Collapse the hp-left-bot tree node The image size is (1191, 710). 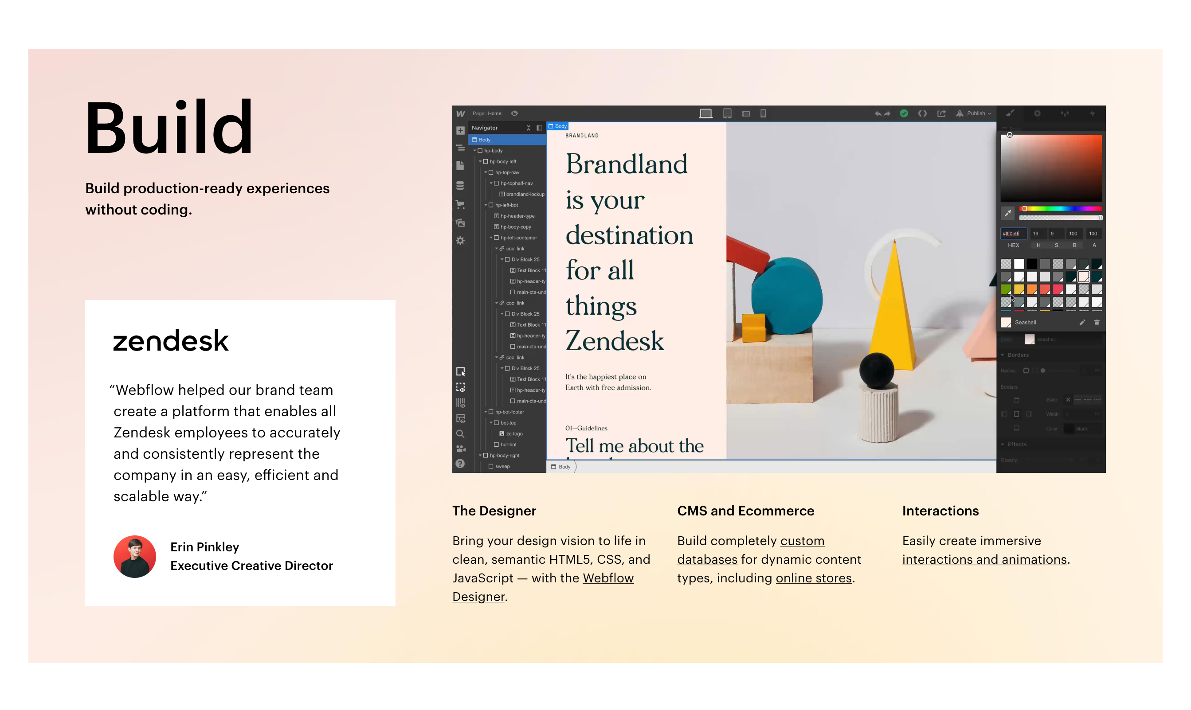pyautogui.click(x=486, y=205)
